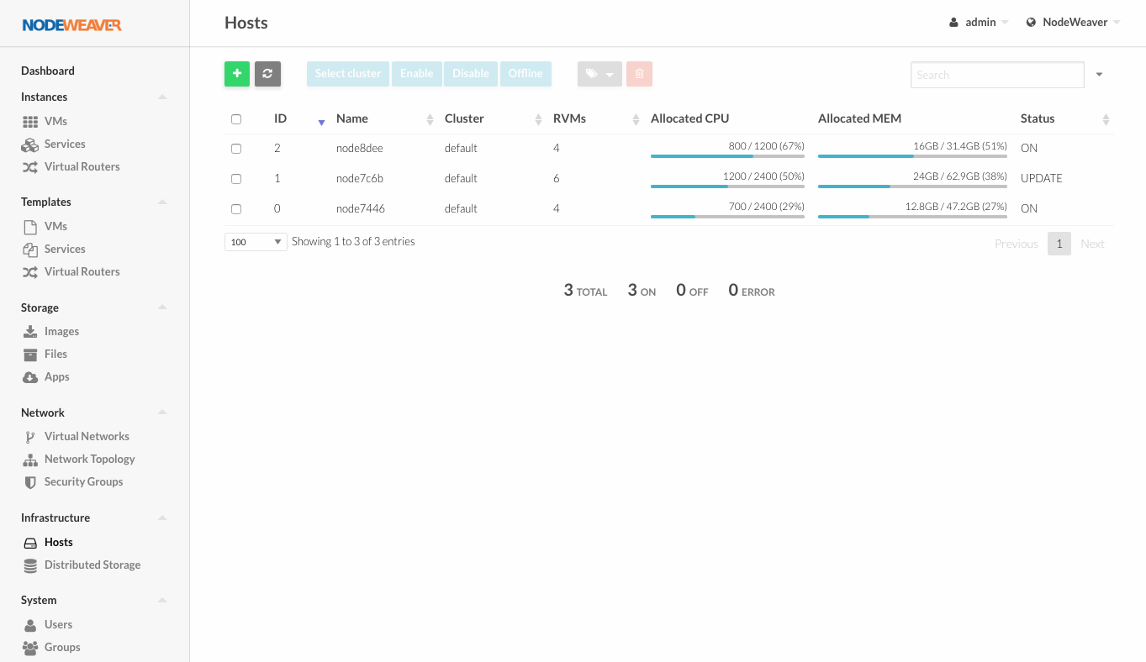Image resolution: width=1146 pixels, height=662 pixels.
Task: Open the search options dropdown arrow
Action: 1099,75
